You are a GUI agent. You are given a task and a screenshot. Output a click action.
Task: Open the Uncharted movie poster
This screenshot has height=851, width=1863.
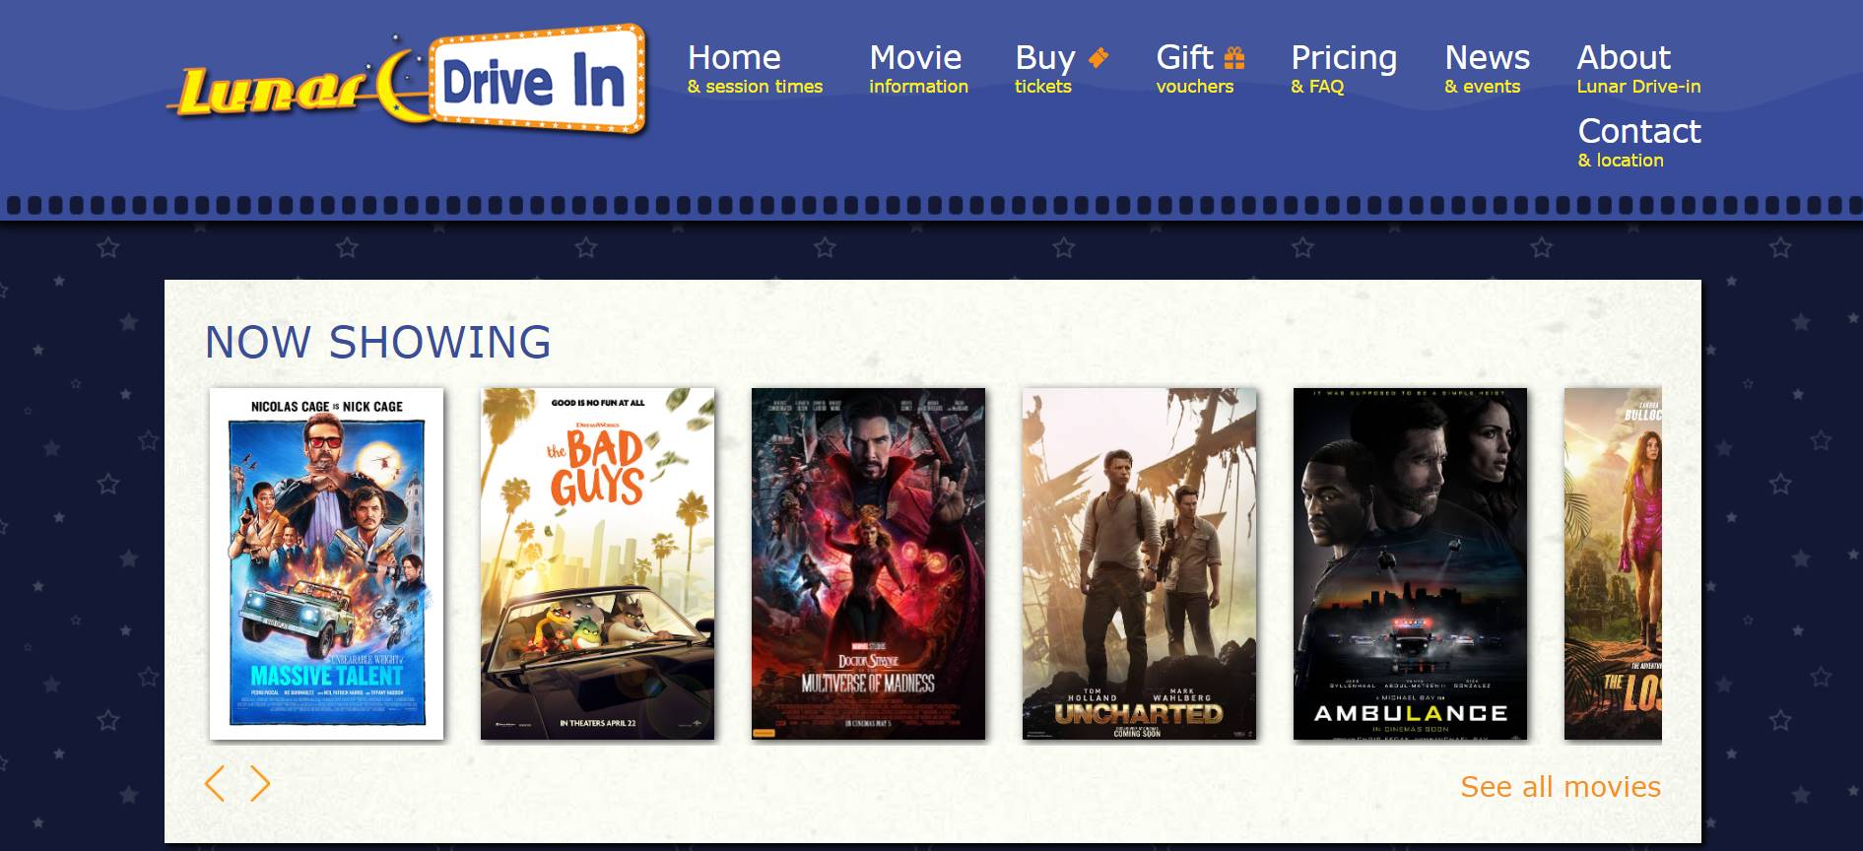[x=1139, y=563]
